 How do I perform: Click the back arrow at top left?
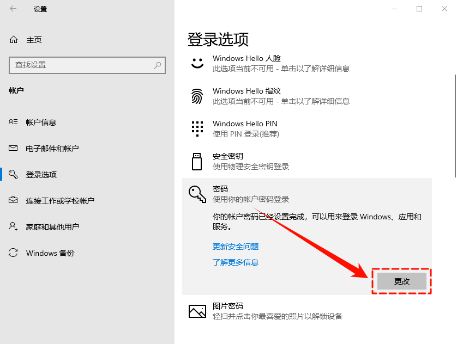click(x=12, y=9)
